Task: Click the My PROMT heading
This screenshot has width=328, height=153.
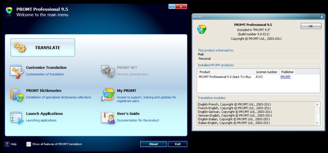Action: click(x=127, y=91)
